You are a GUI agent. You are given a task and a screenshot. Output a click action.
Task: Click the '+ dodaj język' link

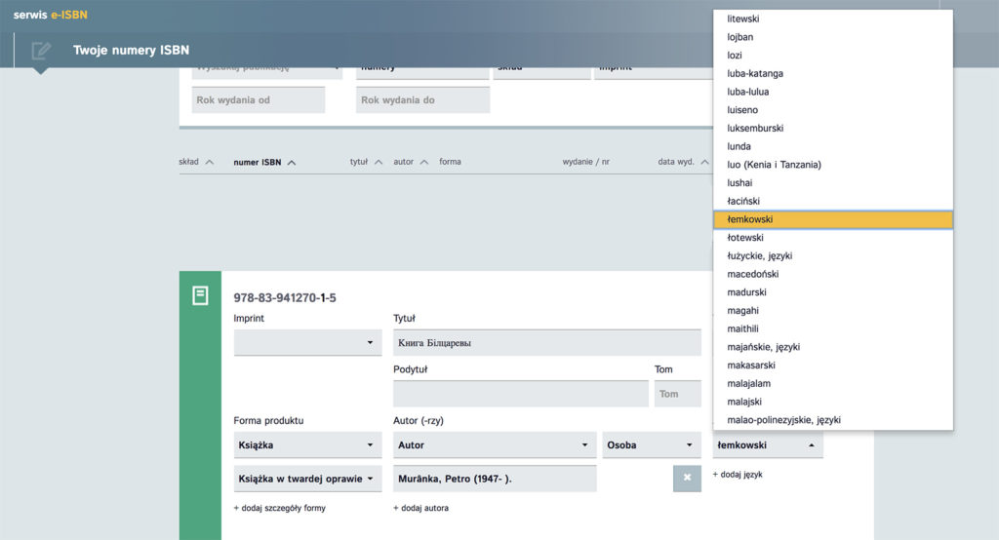coord(737,475)
